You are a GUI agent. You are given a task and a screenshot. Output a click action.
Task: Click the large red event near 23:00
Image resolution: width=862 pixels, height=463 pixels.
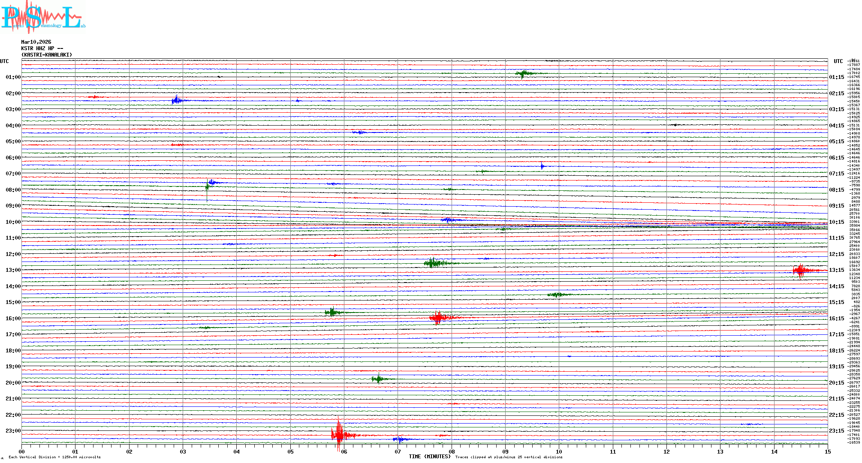[x=338, y=434]
